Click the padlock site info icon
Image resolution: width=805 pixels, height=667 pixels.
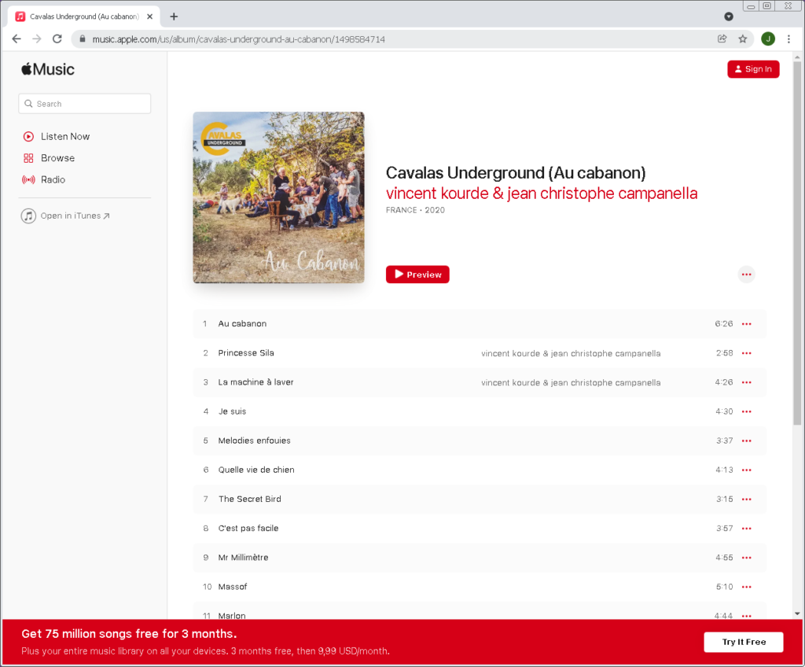pyautogui.click(x=82, y=39)
